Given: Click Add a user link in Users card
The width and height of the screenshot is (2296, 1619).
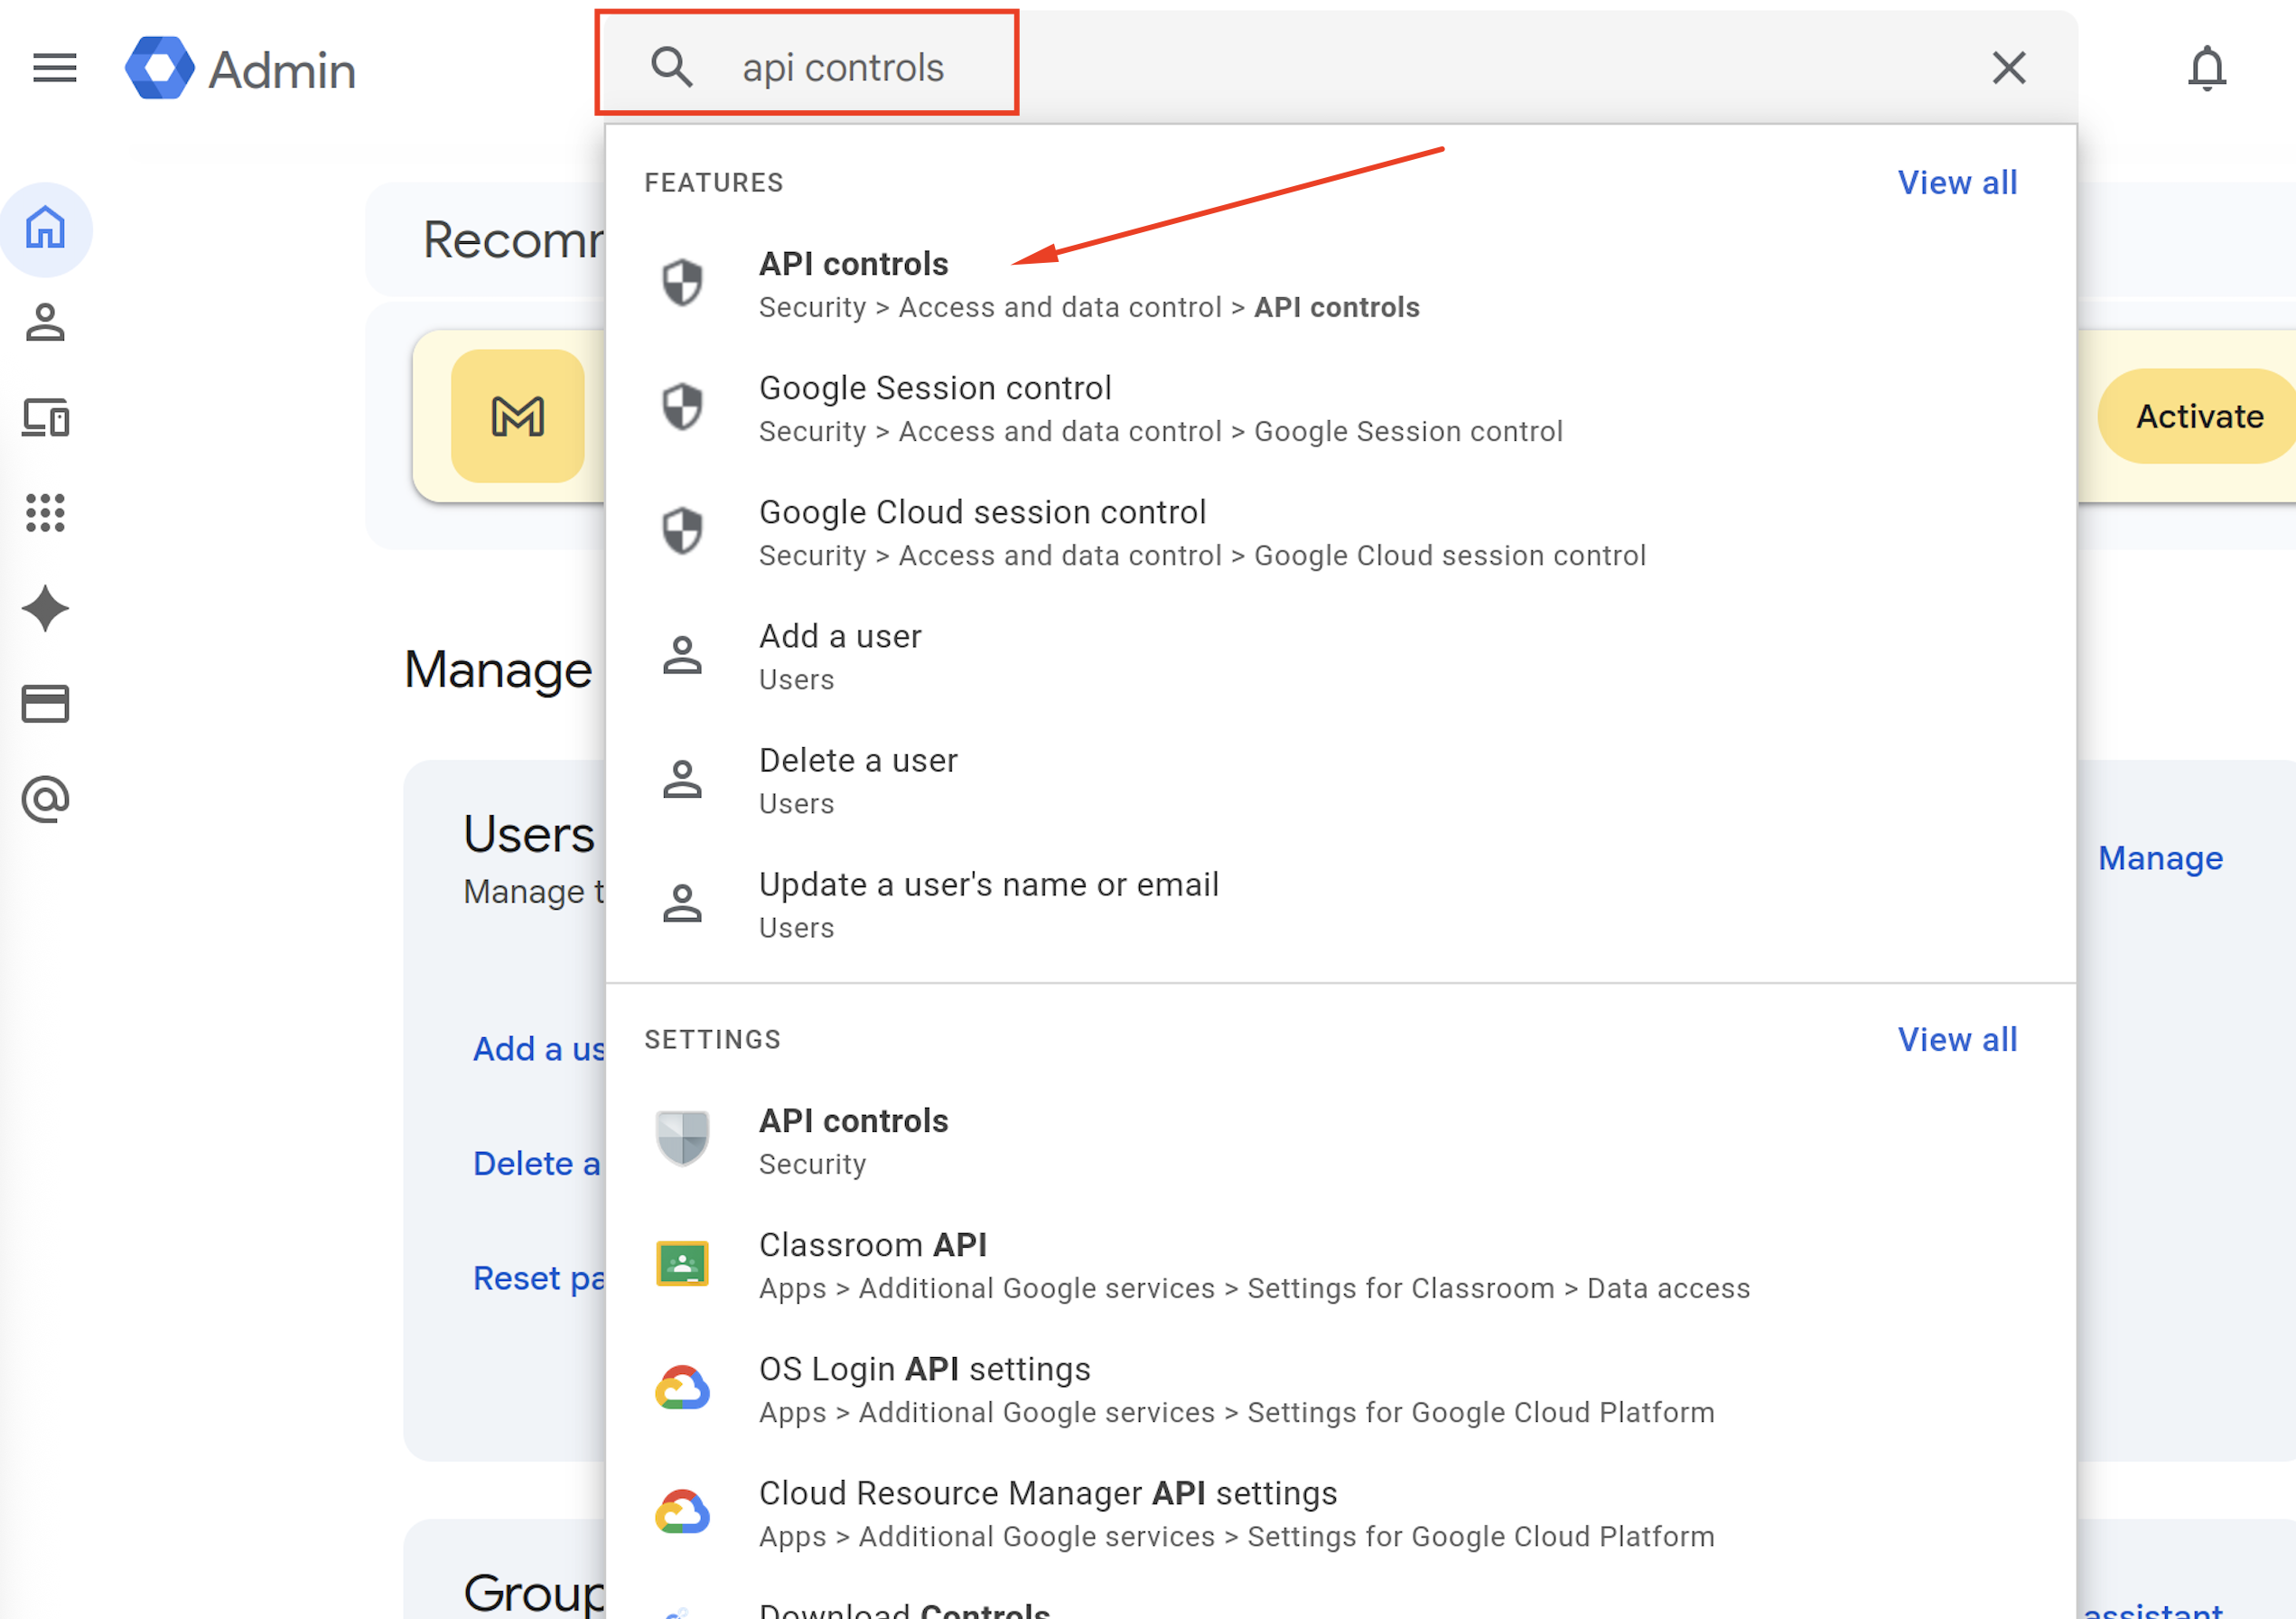Looking at the screenshot, I should [x=539, y=1048].
